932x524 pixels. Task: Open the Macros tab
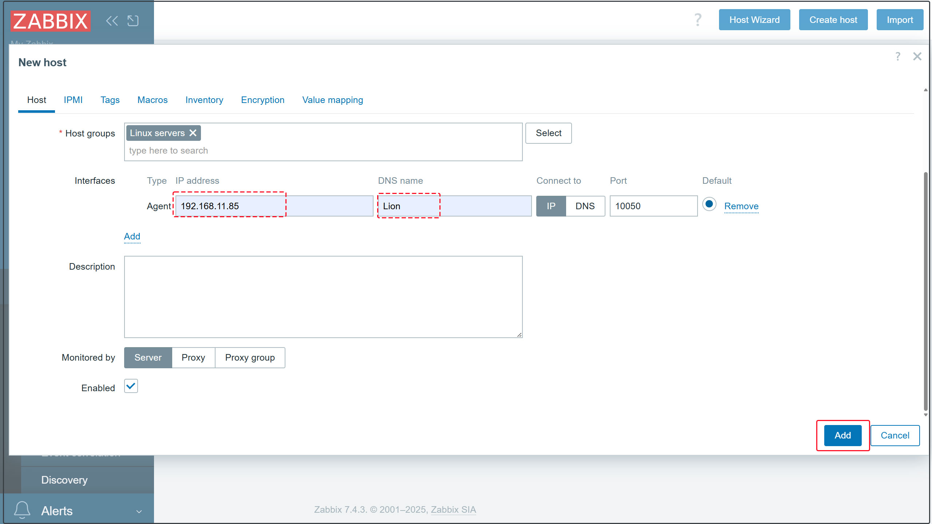[152, 100]
